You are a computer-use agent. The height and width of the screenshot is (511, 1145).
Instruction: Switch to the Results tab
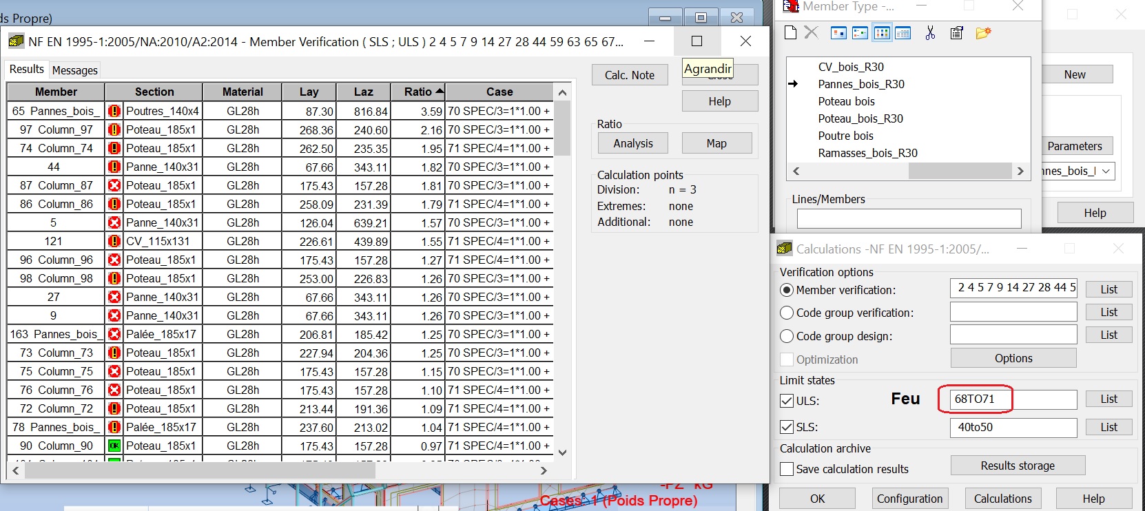click(x=27, y=69)
